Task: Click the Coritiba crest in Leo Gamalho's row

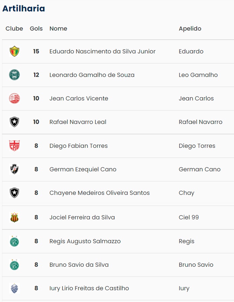Action: point(14,75)
